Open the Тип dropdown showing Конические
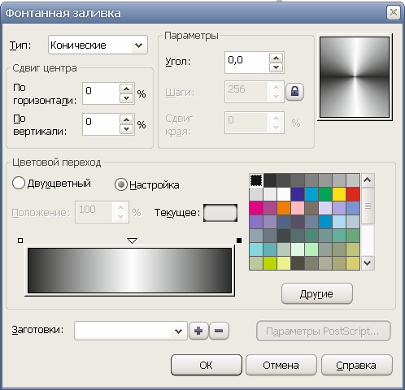This screenshot has width=405, height=390. click(x=98, y=45)
